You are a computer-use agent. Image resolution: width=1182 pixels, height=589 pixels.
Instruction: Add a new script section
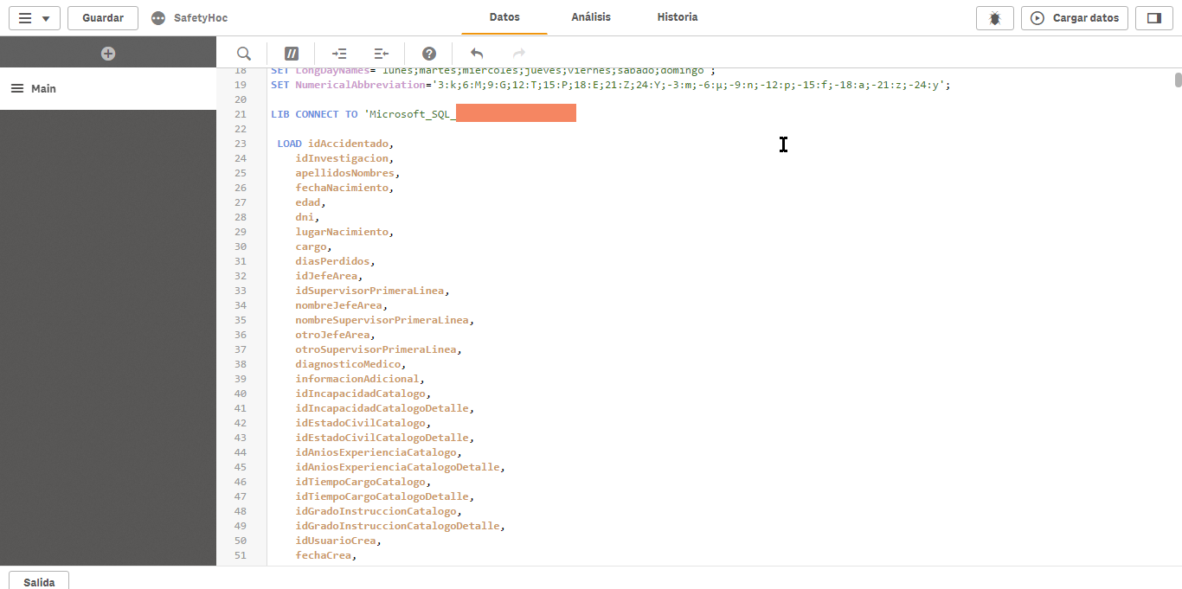pyautogui.click(x=108, y=54)
